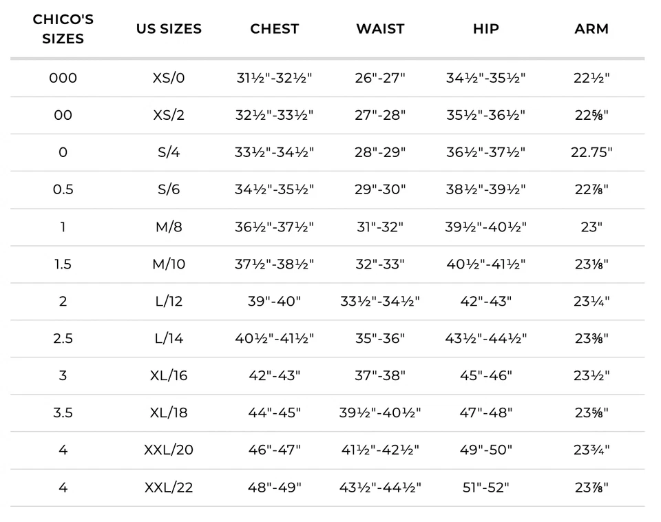Select the 51"-52" hip measurement
Viewport: 661px width, 522px height.
[486, 488]
